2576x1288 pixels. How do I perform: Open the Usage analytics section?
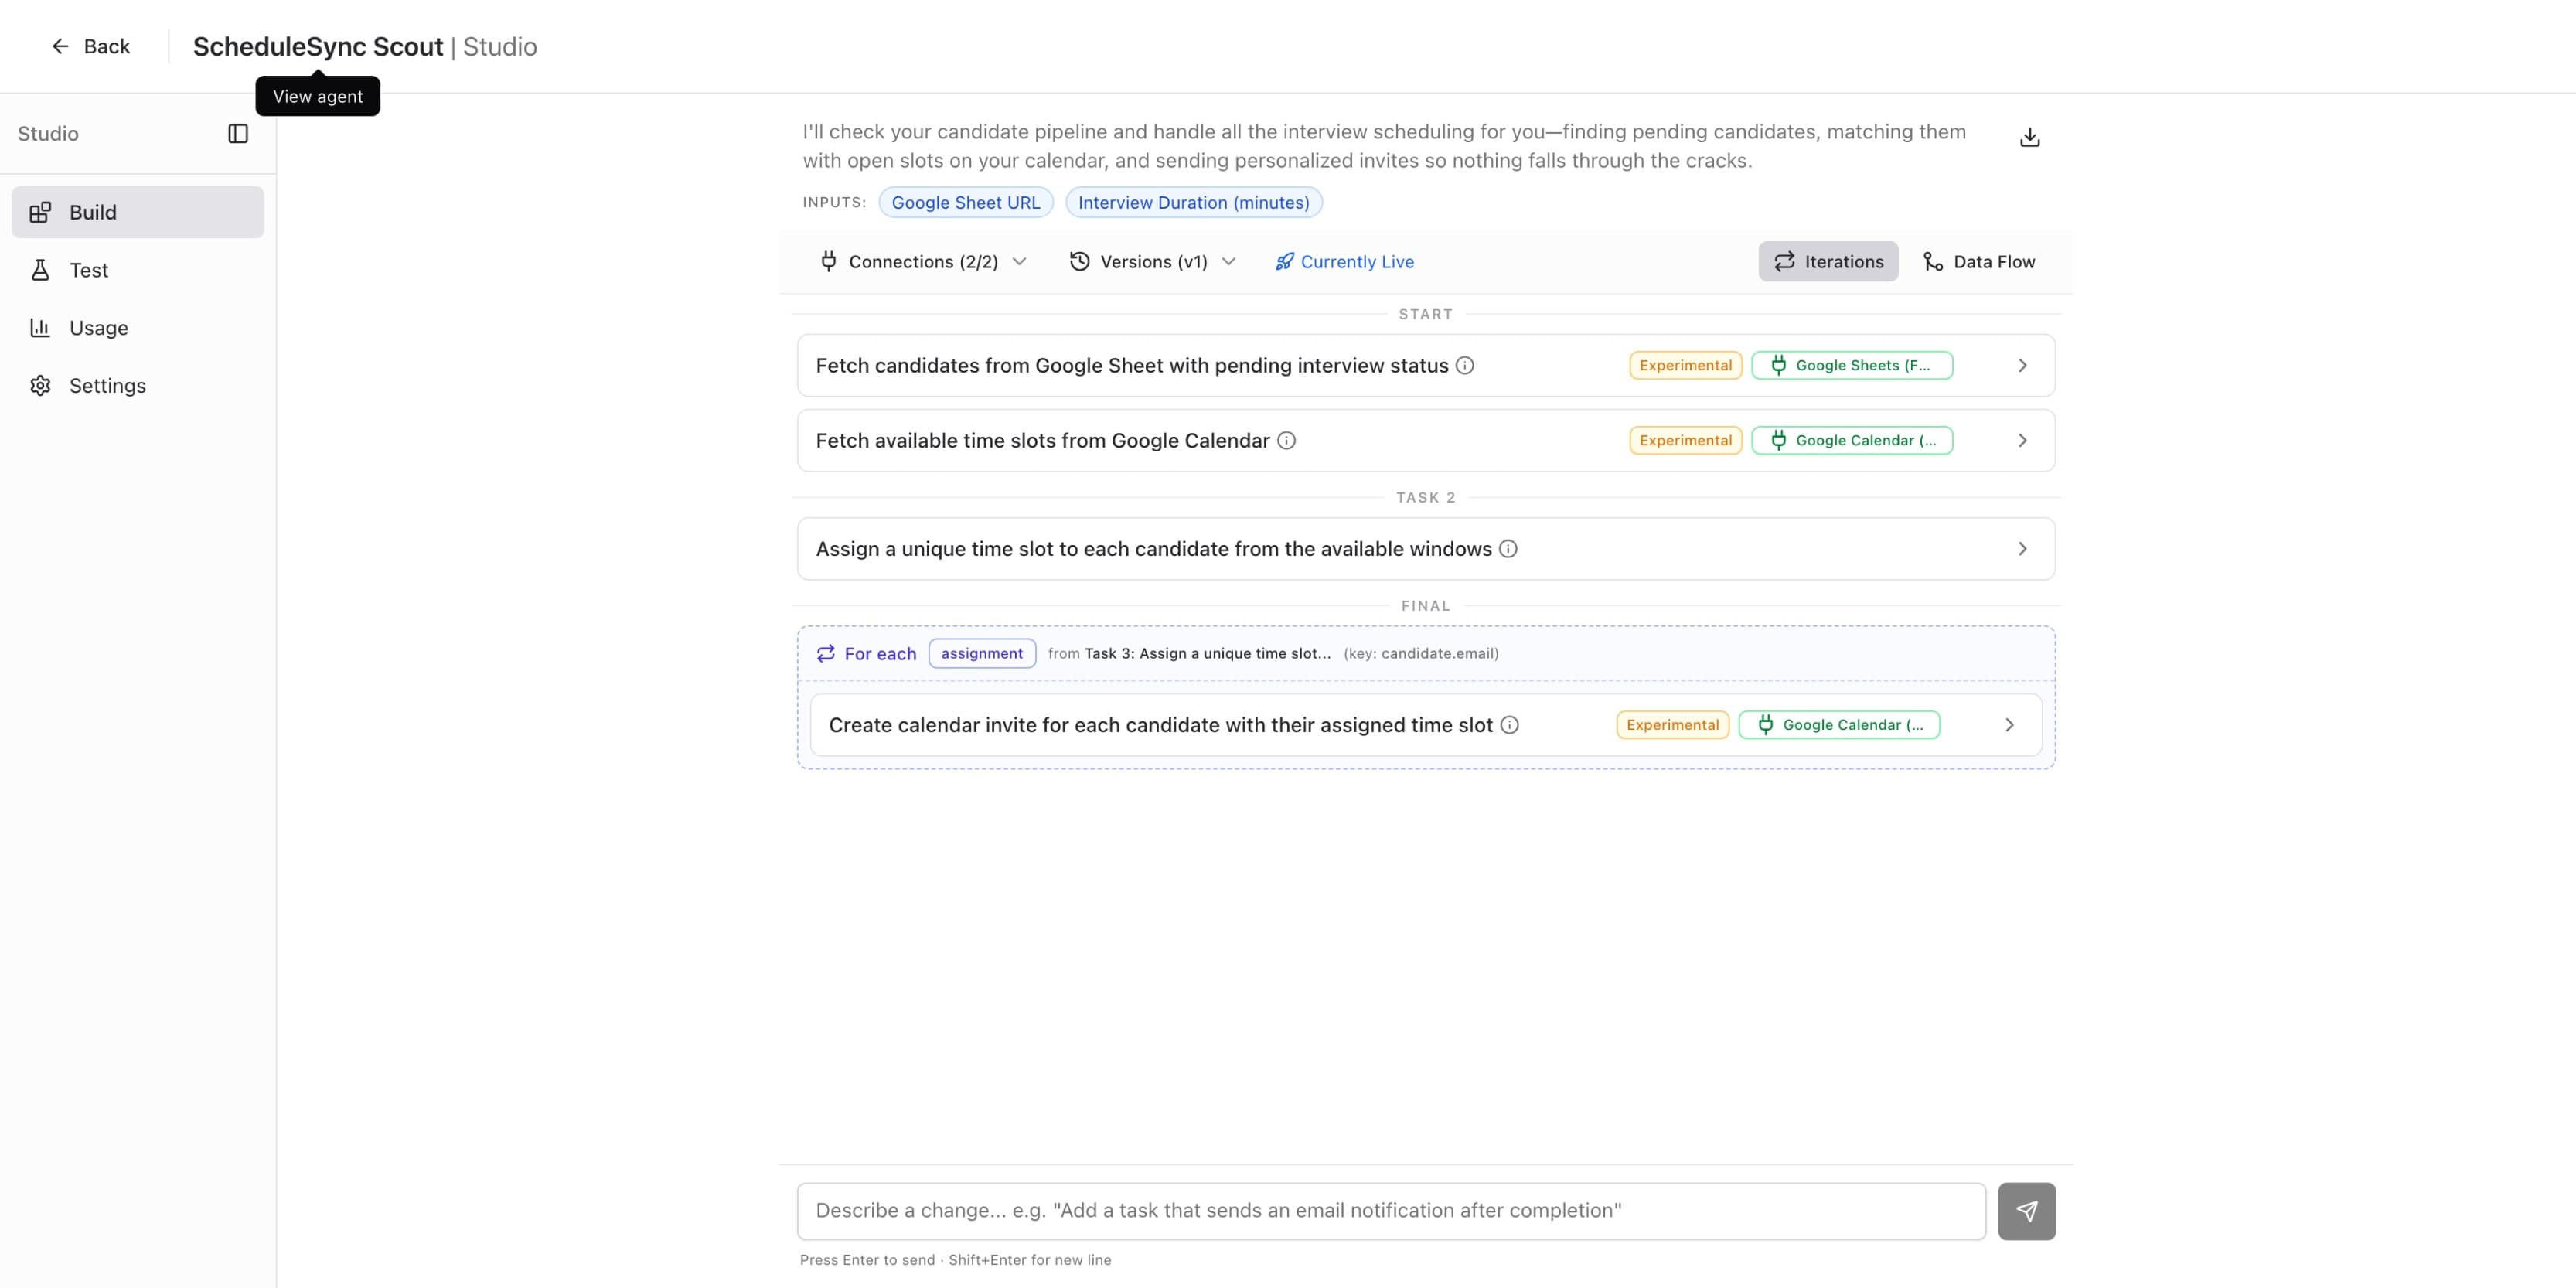[98, 327]
